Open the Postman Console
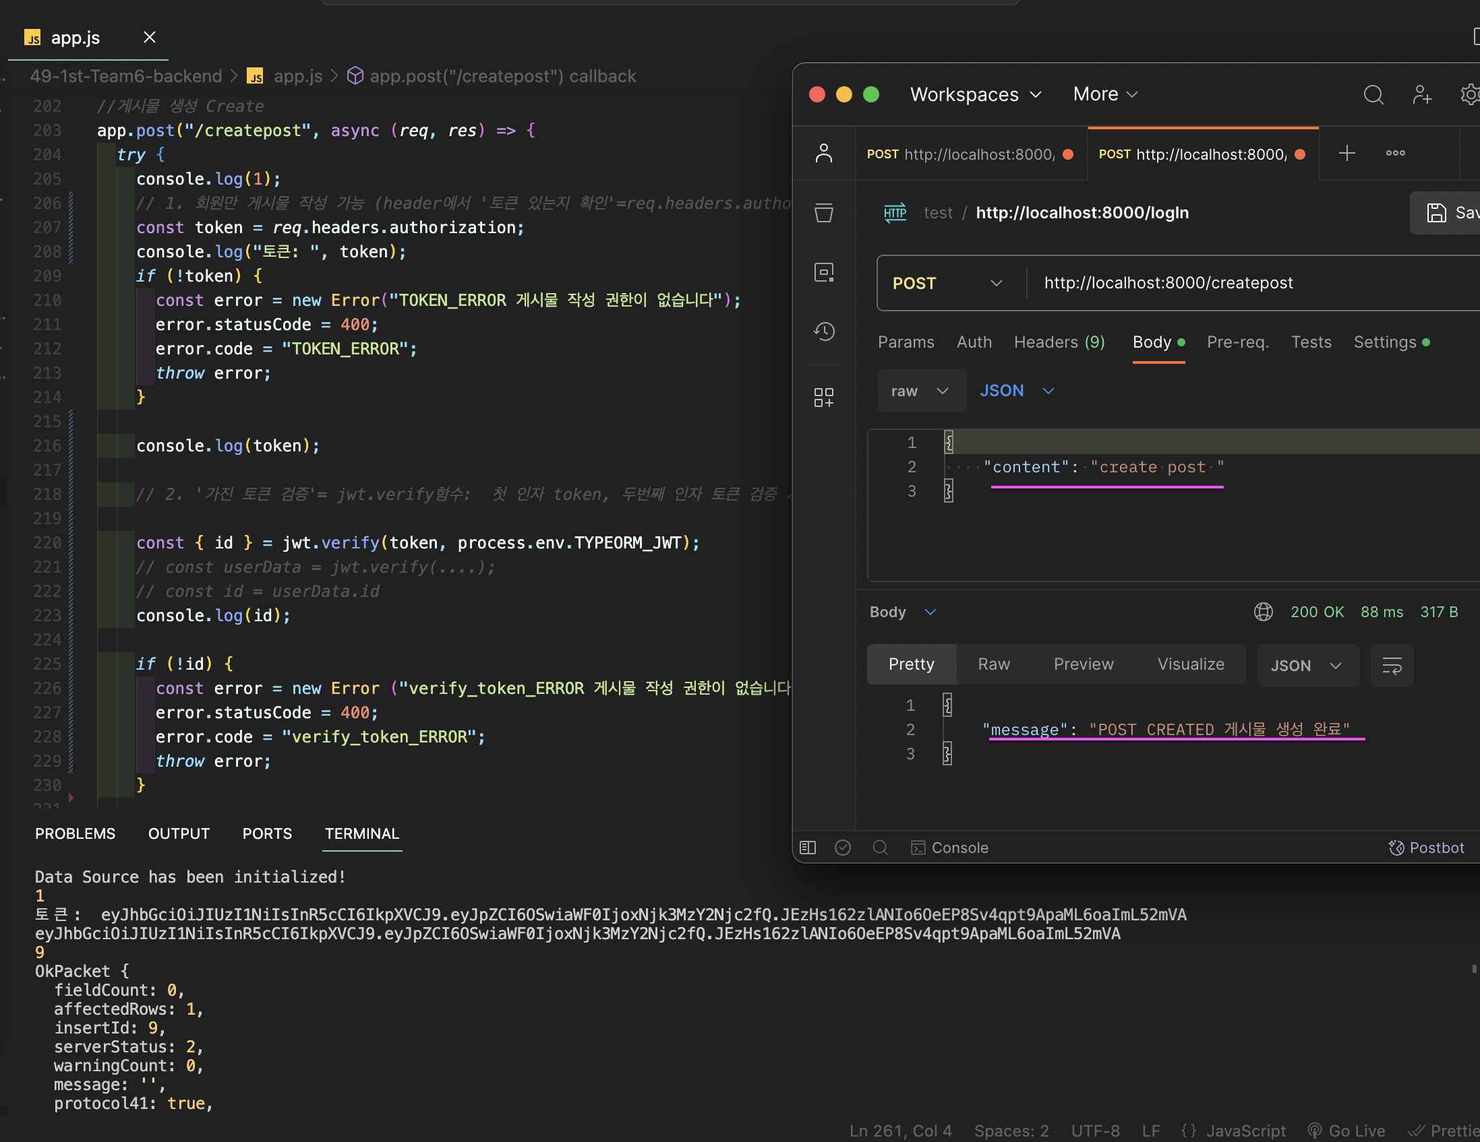1480x1142 pixels. 949,848
